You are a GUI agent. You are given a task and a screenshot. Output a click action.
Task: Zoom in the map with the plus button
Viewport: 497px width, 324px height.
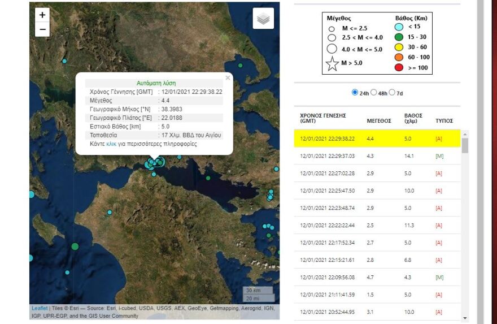coord(42,15)
